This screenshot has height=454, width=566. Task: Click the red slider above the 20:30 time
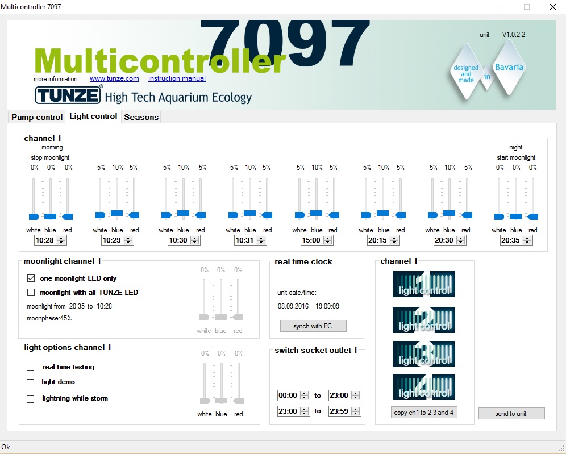coord(467,215)
